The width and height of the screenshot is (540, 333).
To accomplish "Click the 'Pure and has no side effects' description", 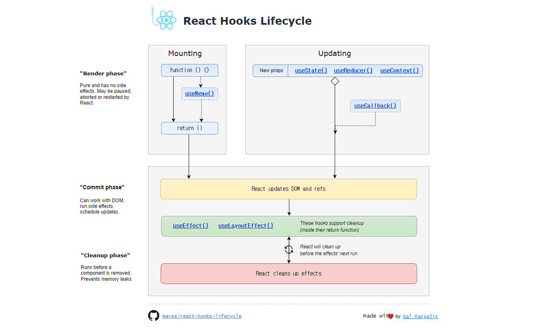I will coord(105,94).
